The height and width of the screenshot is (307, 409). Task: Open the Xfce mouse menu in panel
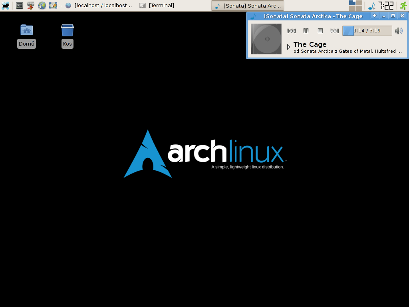coord(6,6)
